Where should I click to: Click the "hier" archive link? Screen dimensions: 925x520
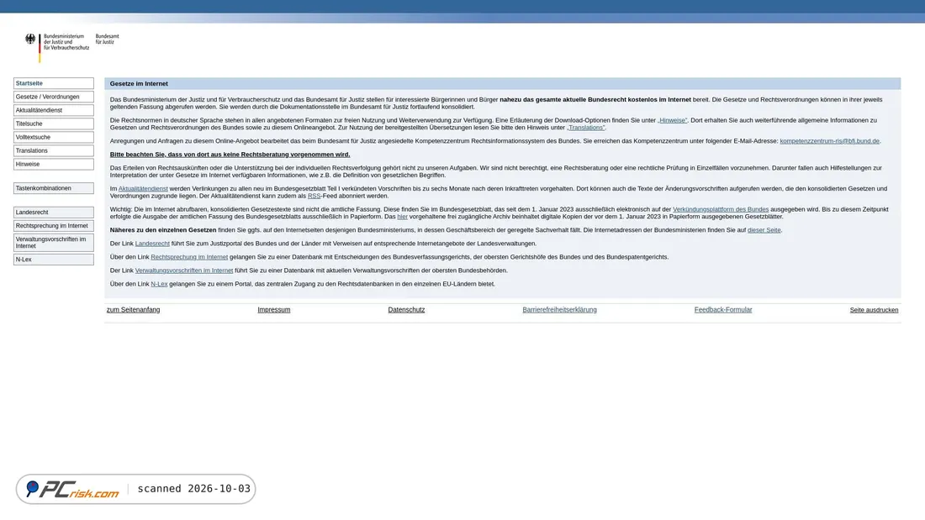(x=402, y=217)
